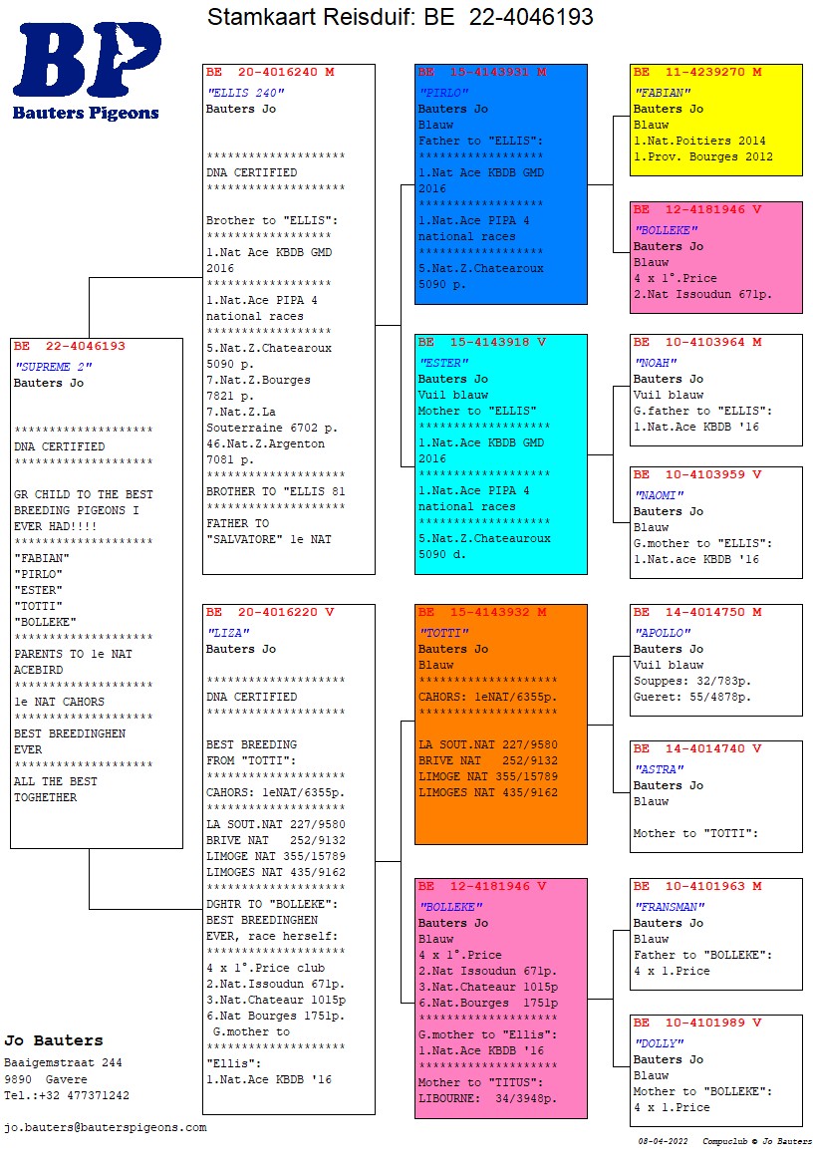Click the Baaigemstraat 244 address line

coord(63,1062)
